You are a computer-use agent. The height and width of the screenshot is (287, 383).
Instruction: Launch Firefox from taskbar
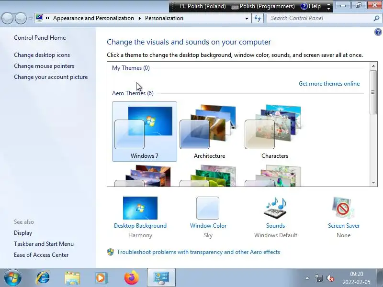pos(131,277)
